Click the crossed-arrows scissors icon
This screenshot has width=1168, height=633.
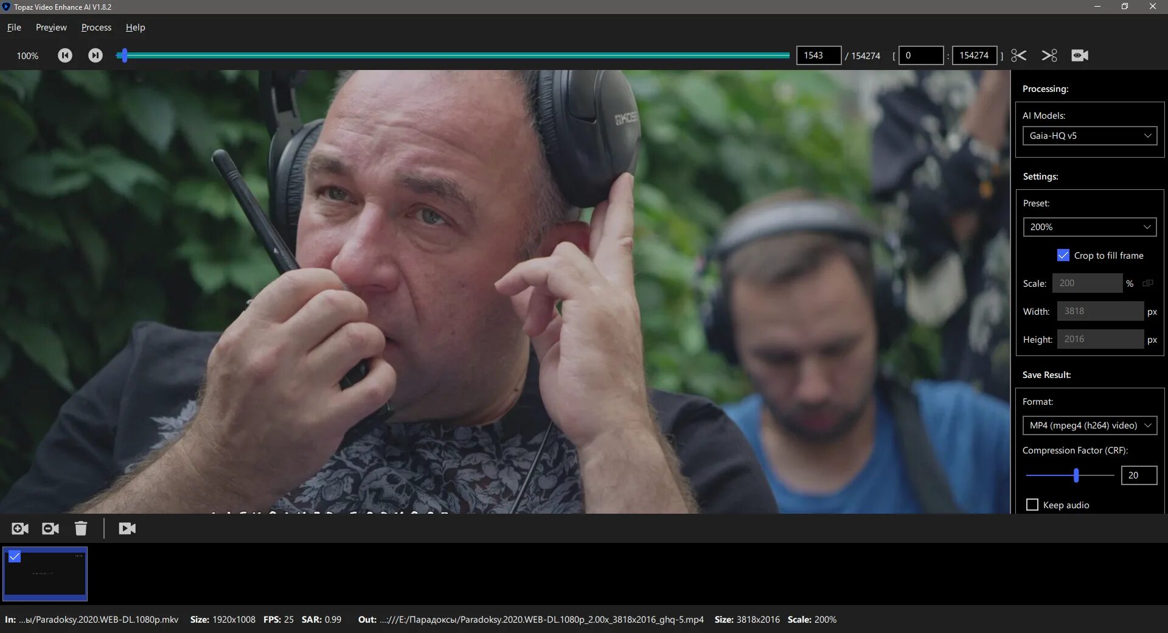click(x=1049, y=55)
